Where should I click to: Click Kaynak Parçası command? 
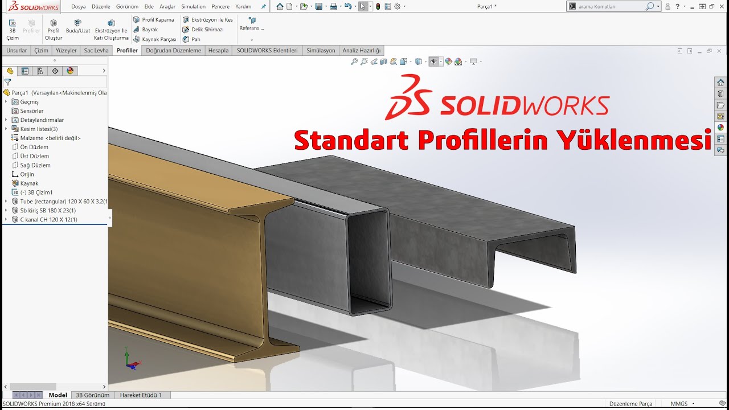155,39
